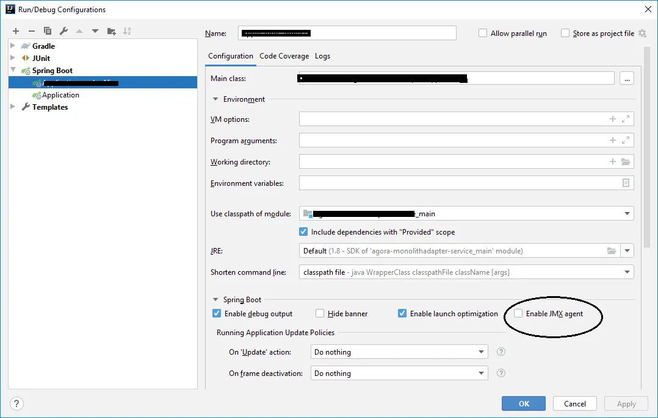Add a new run configuration with the plus icon

pos(16,31)
